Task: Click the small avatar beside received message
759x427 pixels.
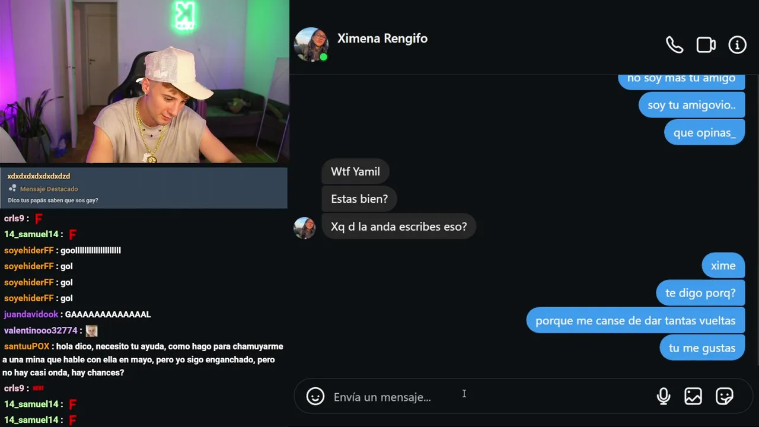Action: pyautogui.click(x=304, y=228)
